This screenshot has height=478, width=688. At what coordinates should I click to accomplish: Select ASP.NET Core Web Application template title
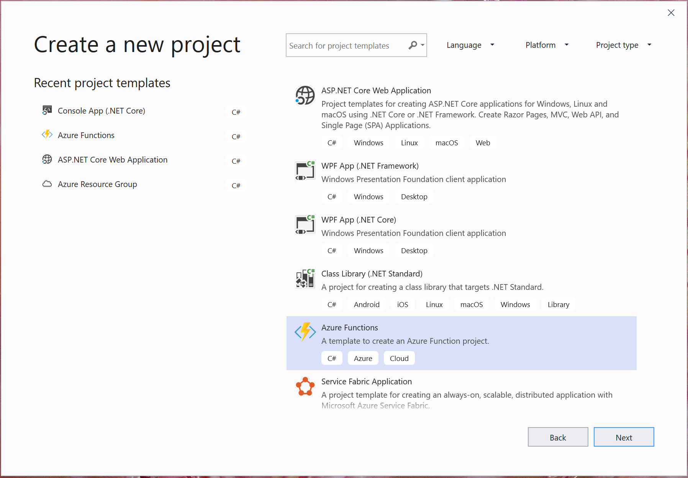376,91
